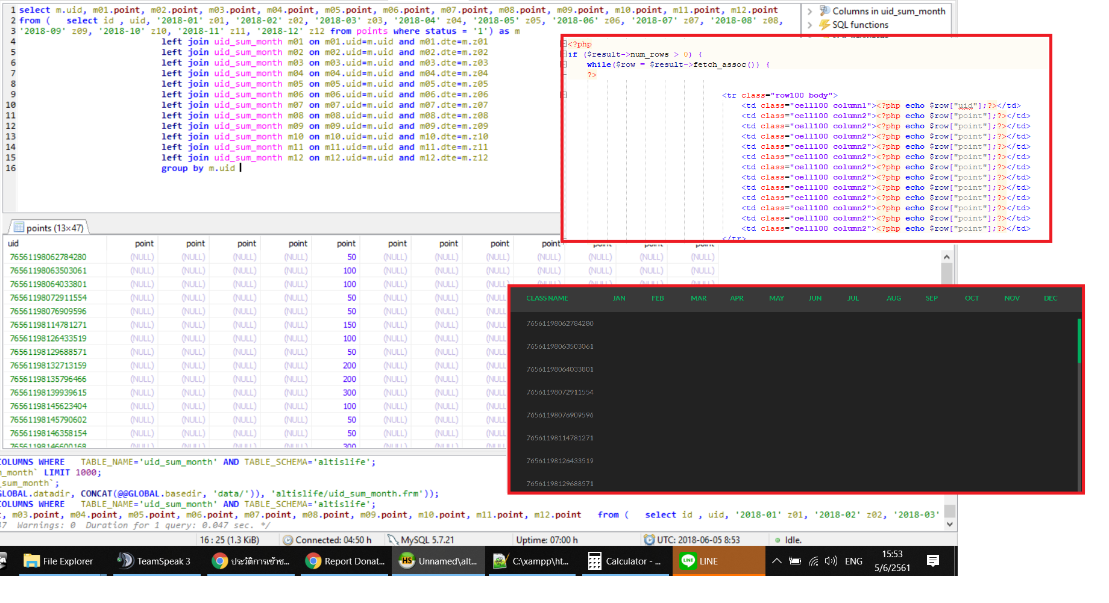The height and width of the screenshot is (603, 1109).
Task: Click the fold marker beside the if ($result->num_rows) line
Action: 564,54
